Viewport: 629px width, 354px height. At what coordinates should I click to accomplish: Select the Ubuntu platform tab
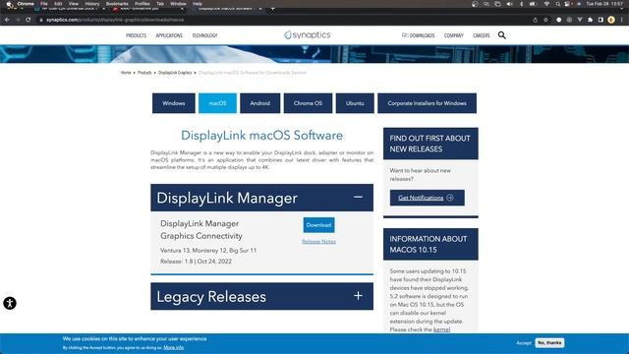355,103
